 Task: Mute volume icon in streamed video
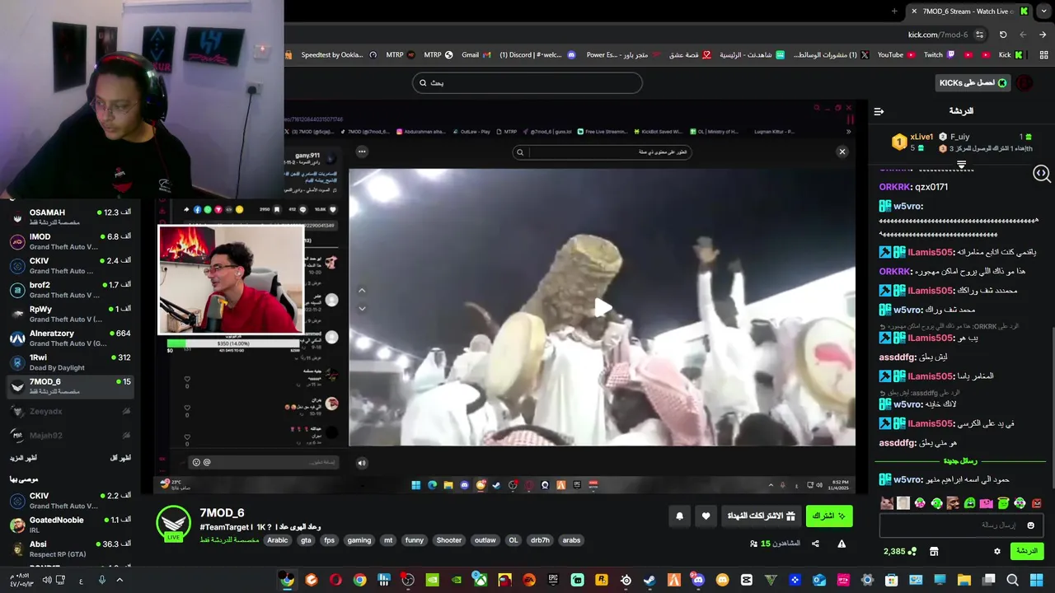pyautogui.click(x=361, y=463)
